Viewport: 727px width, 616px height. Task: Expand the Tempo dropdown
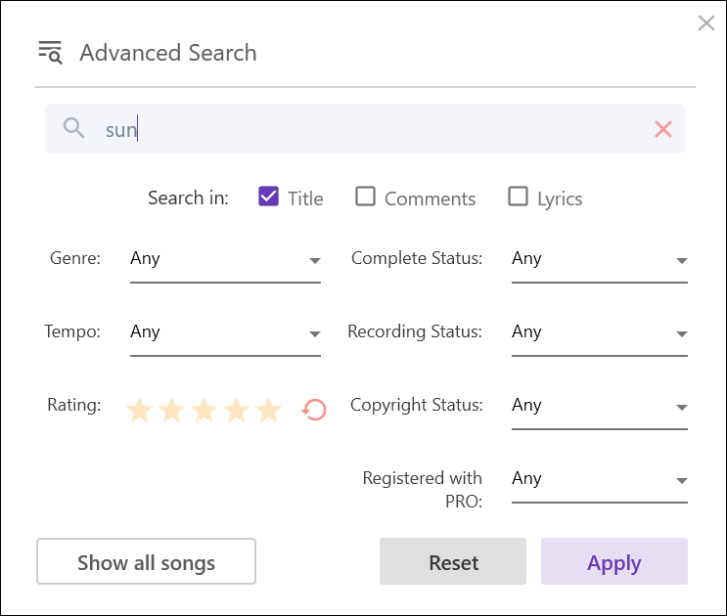tap(225, 333)
